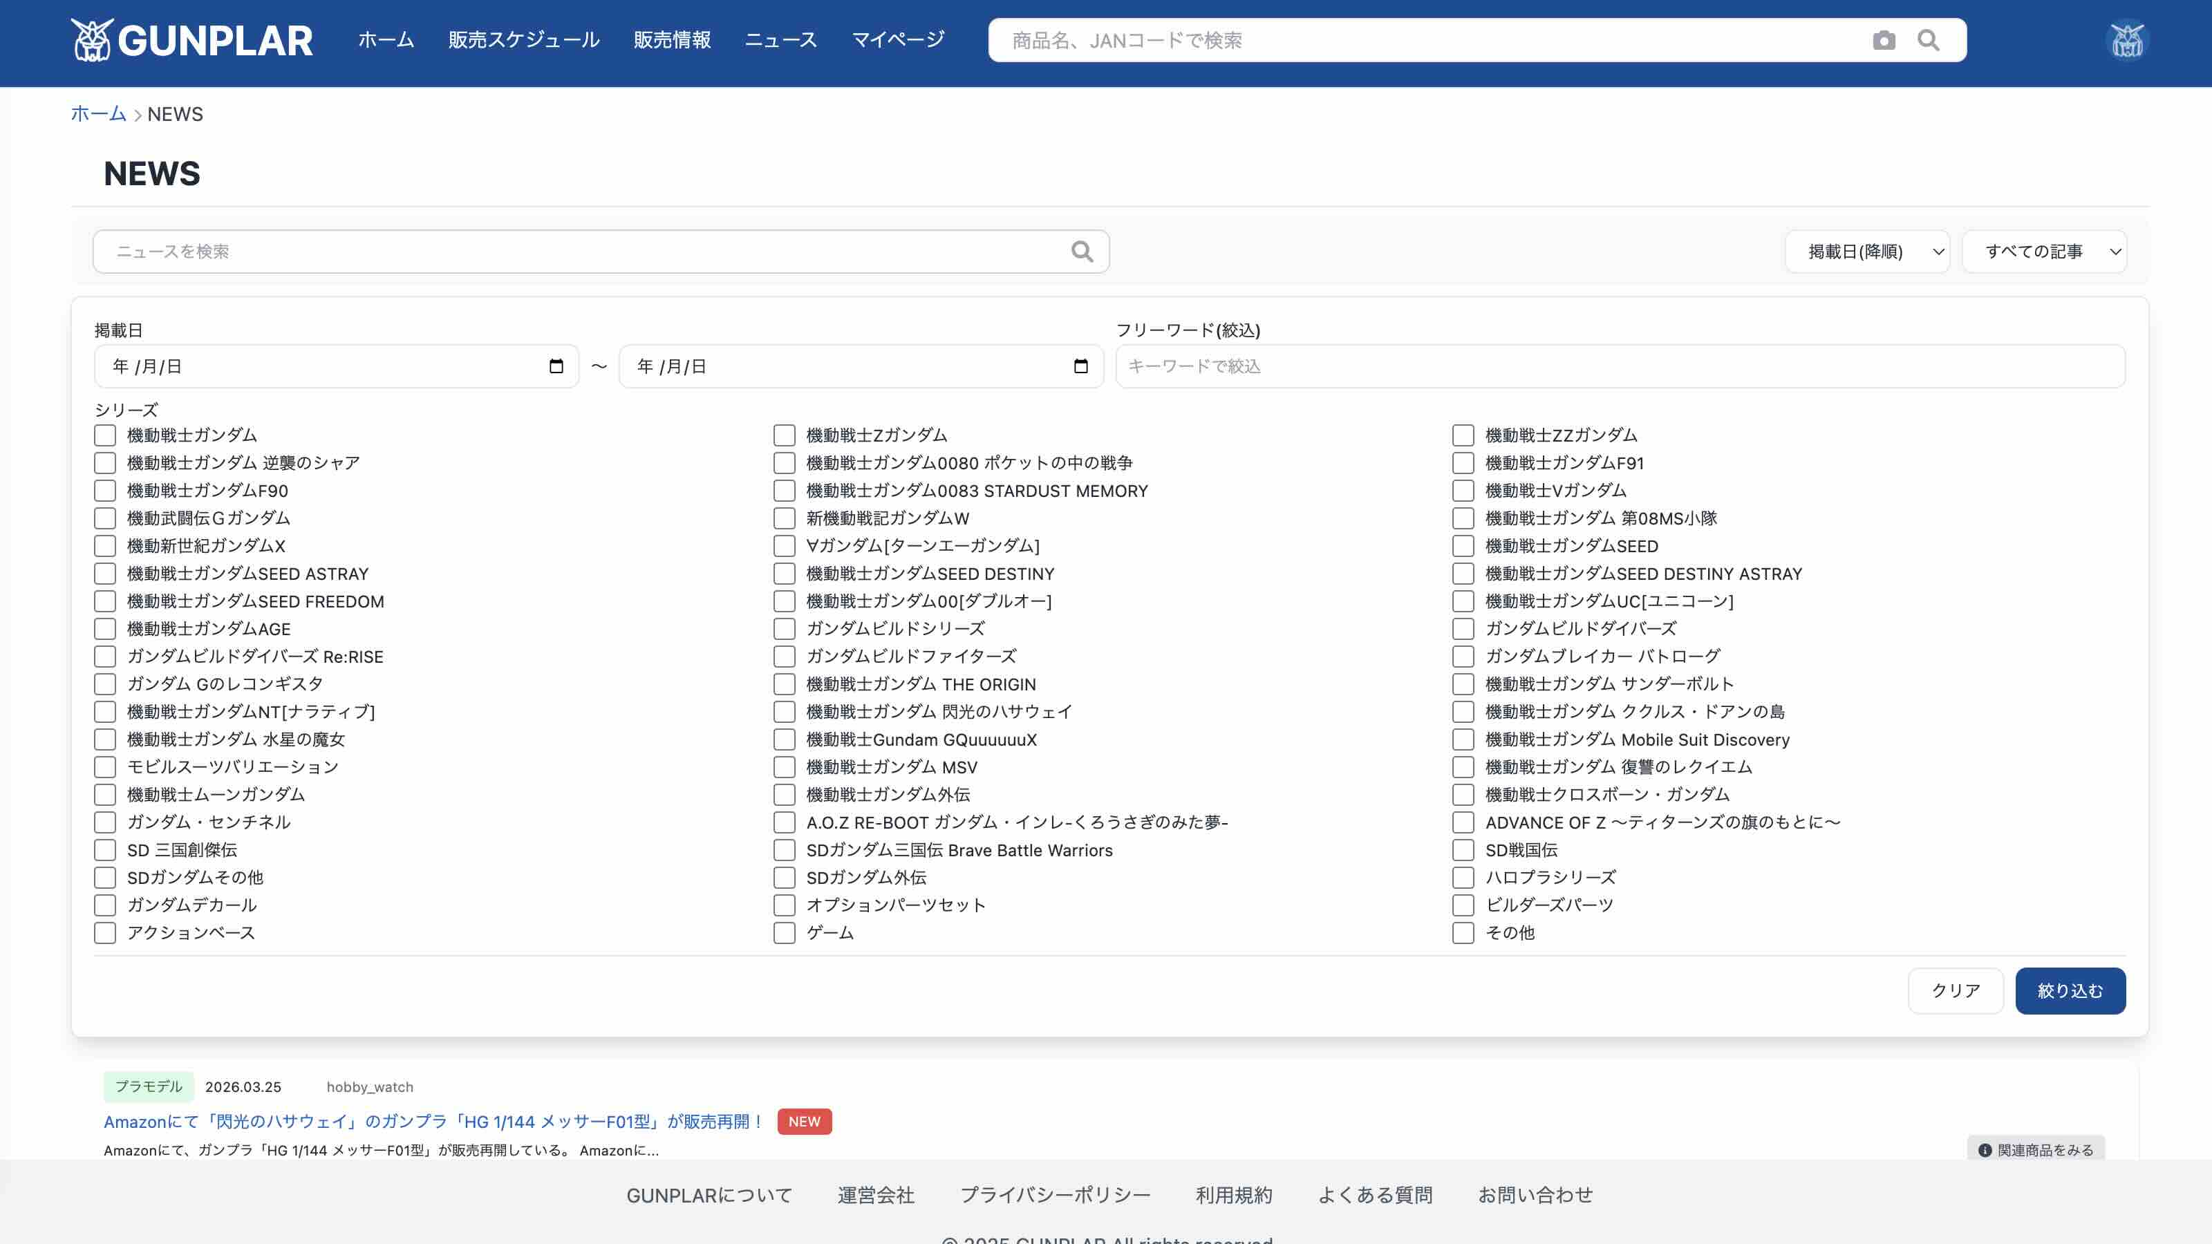Tick 機動戦士ガンダム THE ORIGIN checkbox

click(x=784, y=684)
